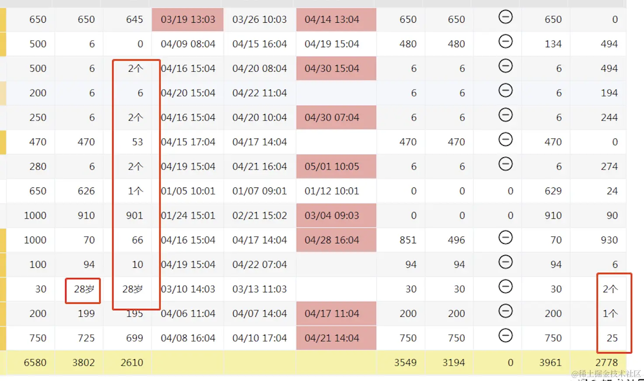Click the 629 value cell
Screen dimensions: 644x381
click(x=546, y=191)
